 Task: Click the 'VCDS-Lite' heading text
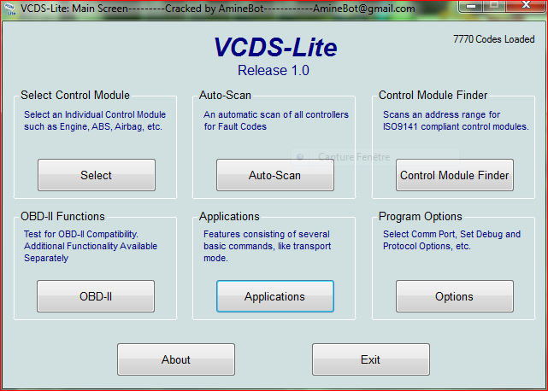pyautogui.click(x=275, y=47)
